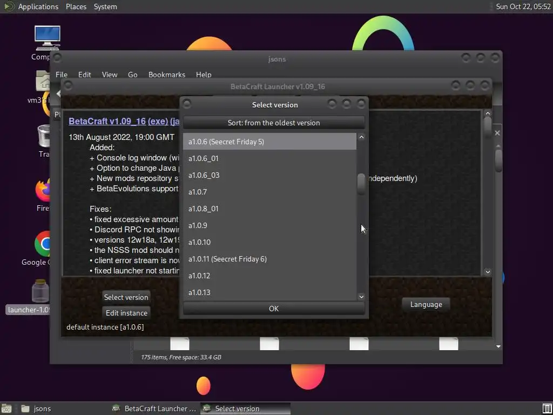Open the Edit menu in jsons window
Viewport: 553px width, 415px height.
point(84,75)
